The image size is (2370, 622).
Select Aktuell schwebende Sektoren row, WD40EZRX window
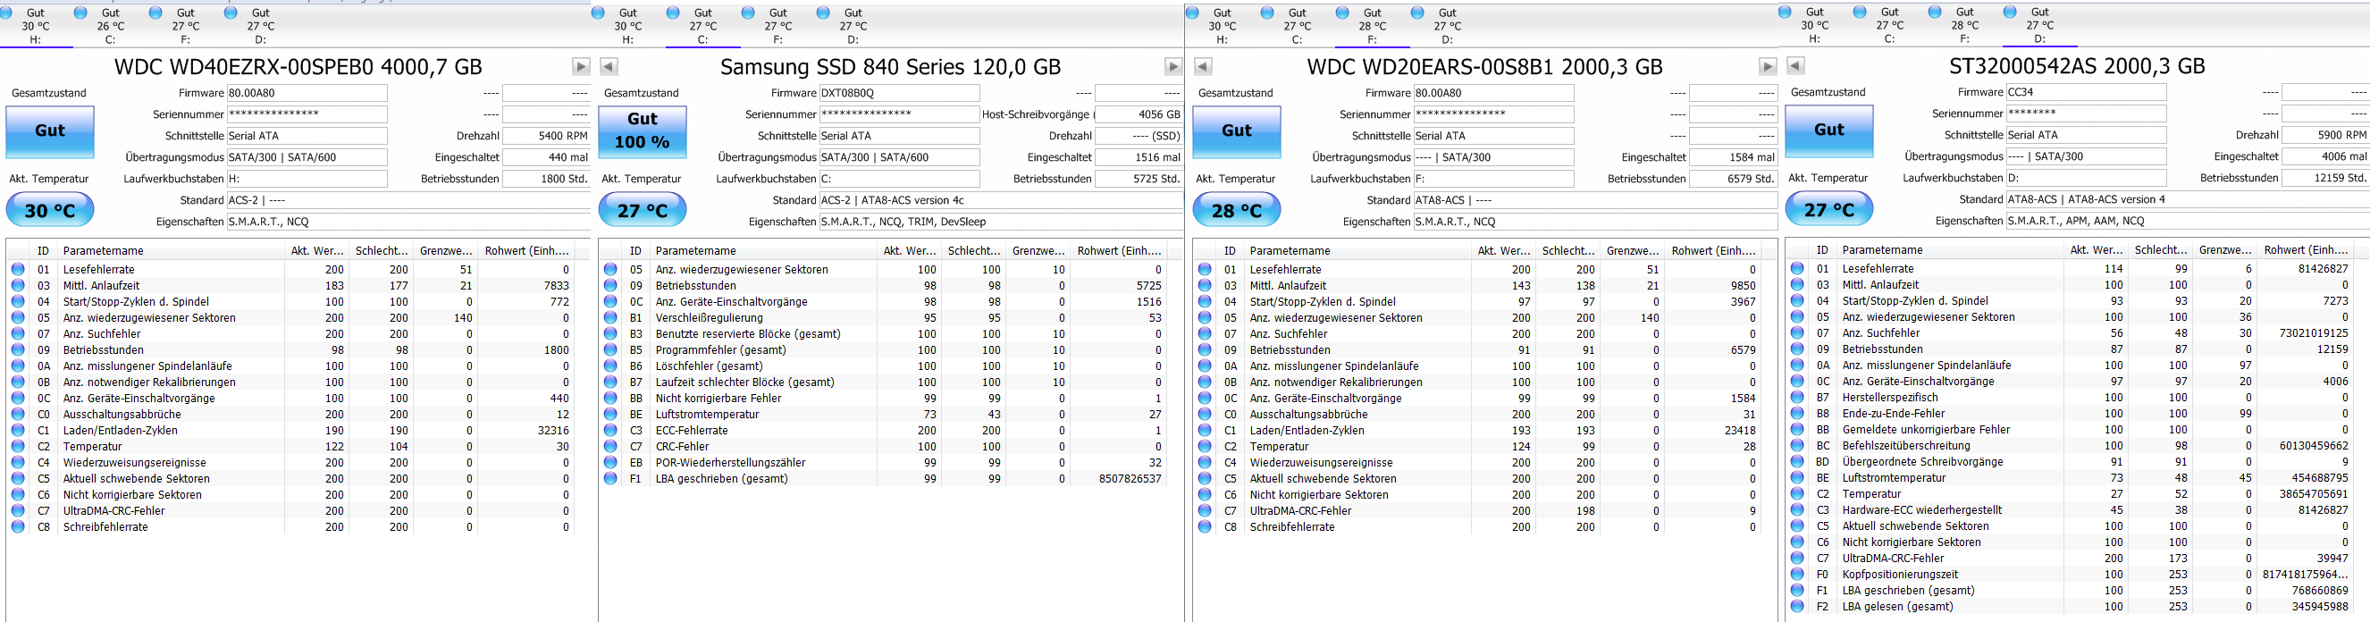(290, 478)
